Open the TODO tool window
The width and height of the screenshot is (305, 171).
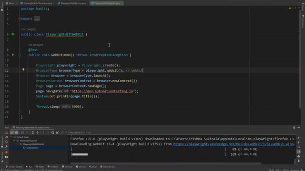click(40, 167)
